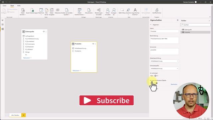Image resolution: width=213 pixels, height=120 pixels.
Task: Click the Beschreibung text box
Action: tap(164, 40)
